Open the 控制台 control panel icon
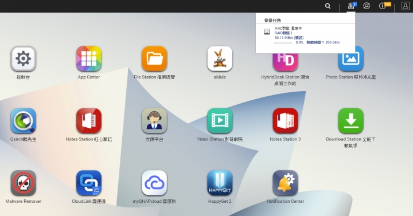 click(23, 59)
